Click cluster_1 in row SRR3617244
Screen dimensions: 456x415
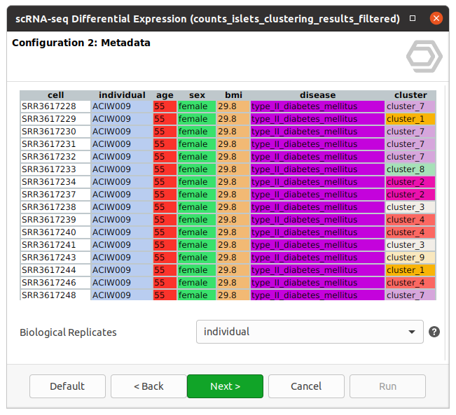coord(410,270)
